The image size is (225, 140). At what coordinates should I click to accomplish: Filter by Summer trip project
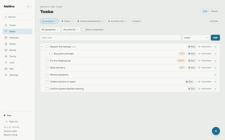click(117, 21)
